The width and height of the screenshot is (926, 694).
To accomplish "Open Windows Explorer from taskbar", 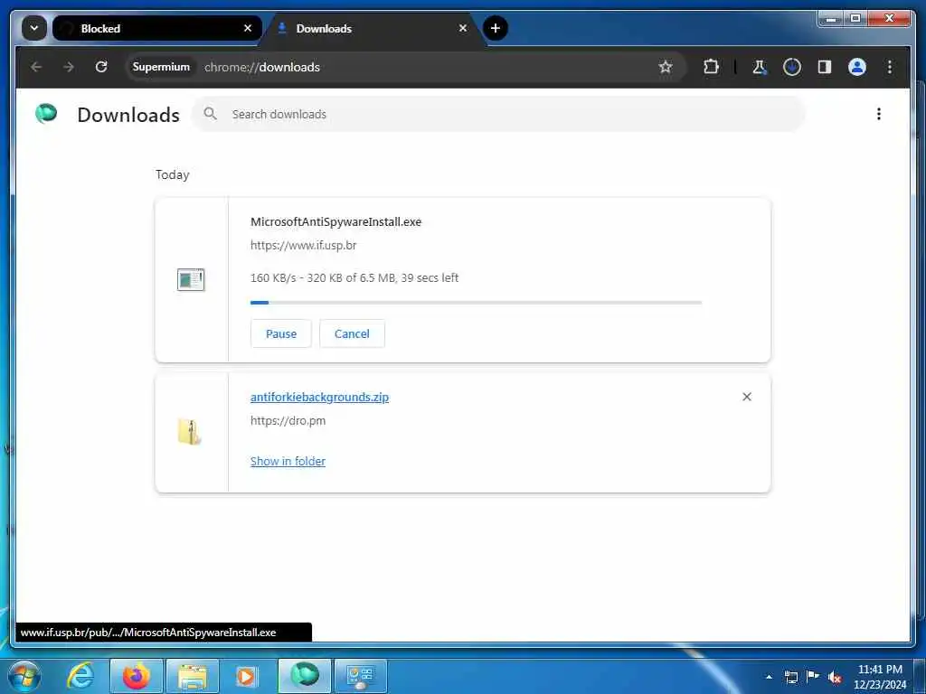I will pyautogui.click(x=193, y=676).
